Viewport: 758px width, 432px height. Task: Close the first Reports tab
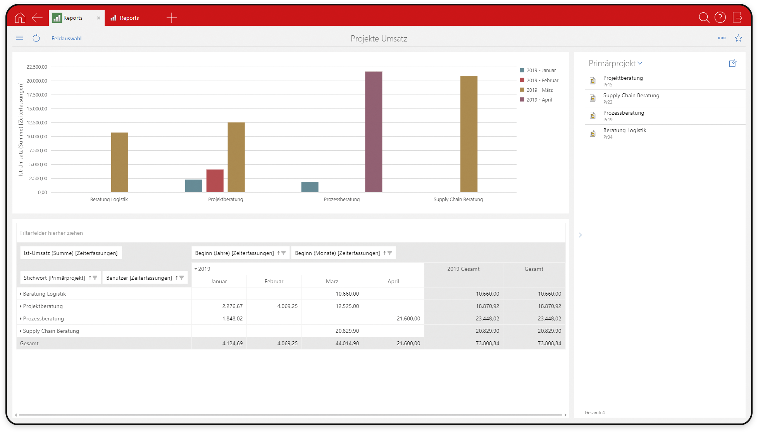point(98,18)
